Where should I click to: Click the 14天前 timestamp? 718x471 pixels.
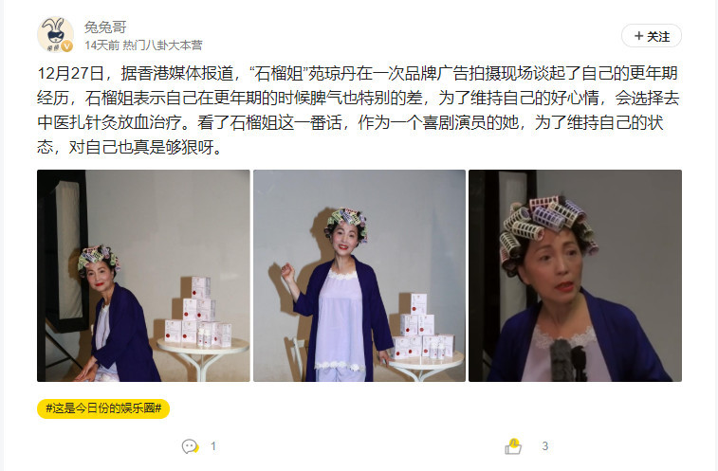[x=101, y=45]
